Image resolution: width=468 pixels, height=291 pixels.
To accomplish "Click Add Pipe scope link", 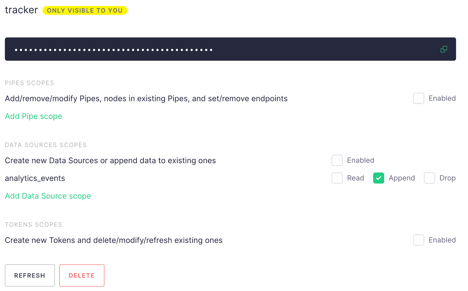I will (33, 116).
